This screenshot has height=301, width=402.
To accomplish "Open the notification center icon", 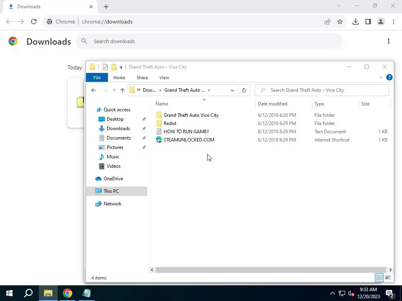I will point(390,294).
